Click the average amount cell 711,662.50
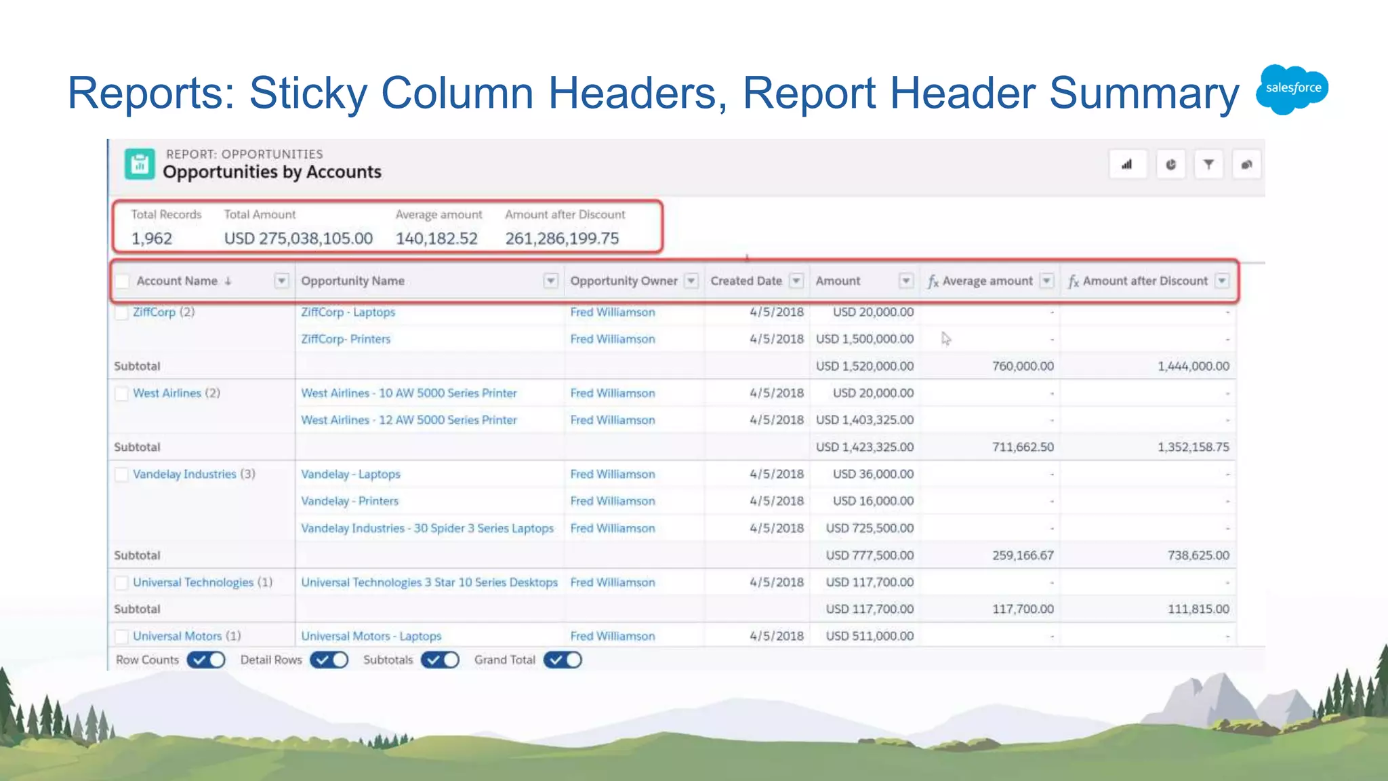Screen dimensions: 1388x781 (x=1023, y=447)
